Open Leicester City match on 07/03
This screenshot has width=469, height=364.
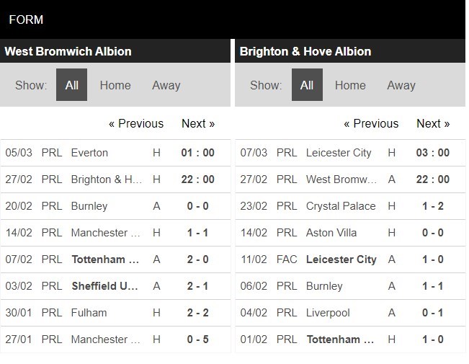tap(339, 153)
